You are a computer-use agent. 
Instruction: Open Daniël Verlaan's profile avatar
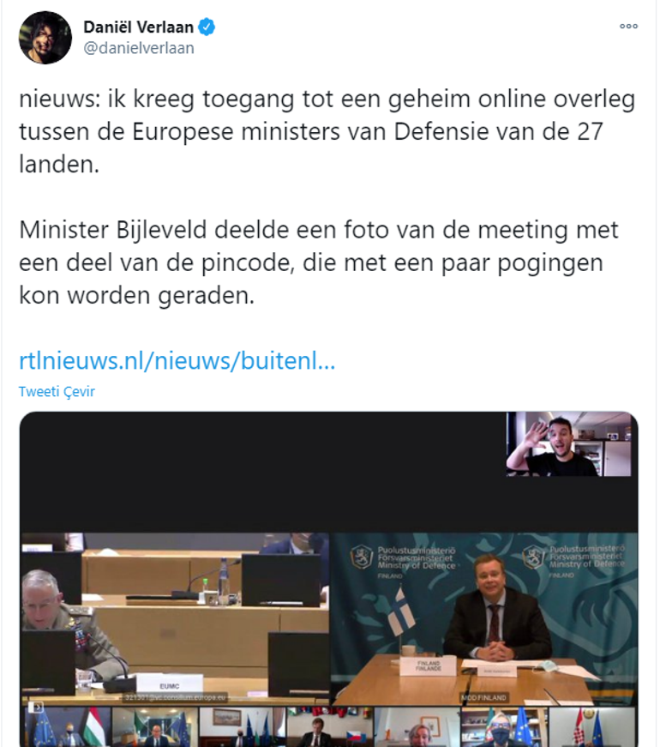pyautogui.click(x=45, y=37)
